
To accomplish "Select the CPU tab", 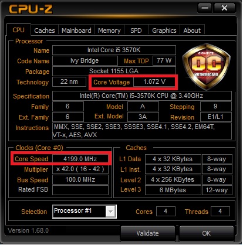I will click(x=19, y=30).
